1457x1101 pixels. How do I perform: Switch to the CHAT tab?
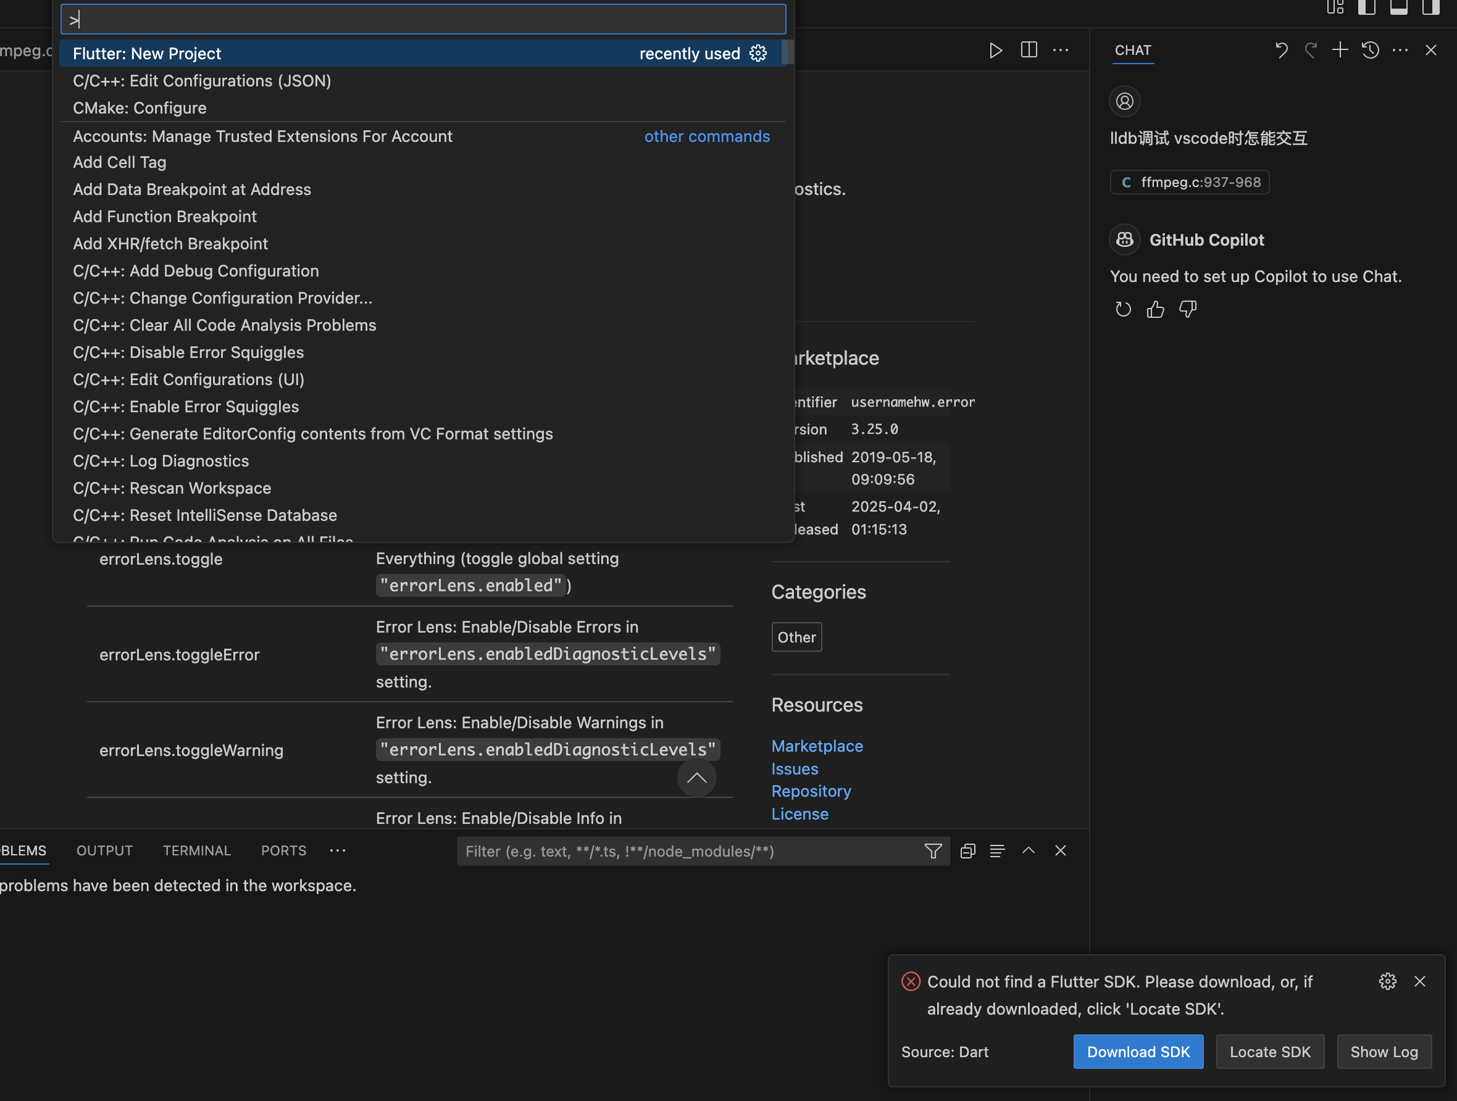pos(1133,50)
